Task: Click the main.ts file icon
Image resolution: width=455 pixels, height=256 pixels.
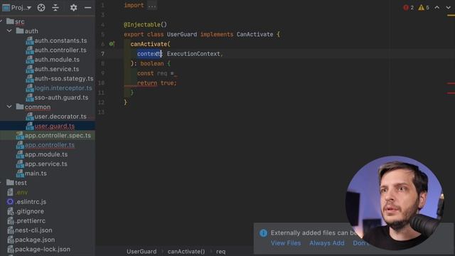Action: coord(20,174)
